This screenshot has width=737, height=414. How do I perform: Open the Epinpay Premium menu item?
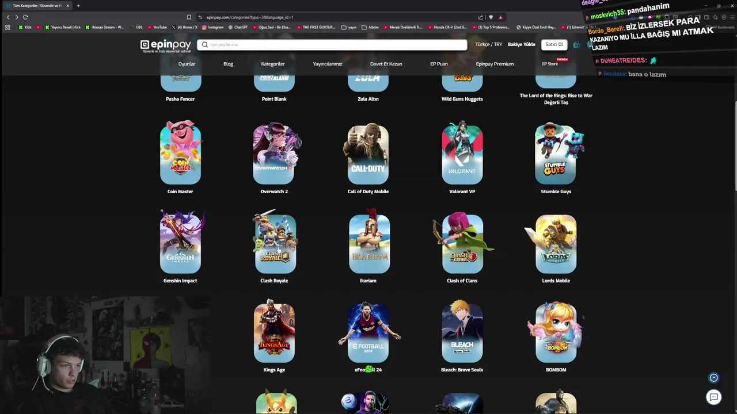coord(495,64)
